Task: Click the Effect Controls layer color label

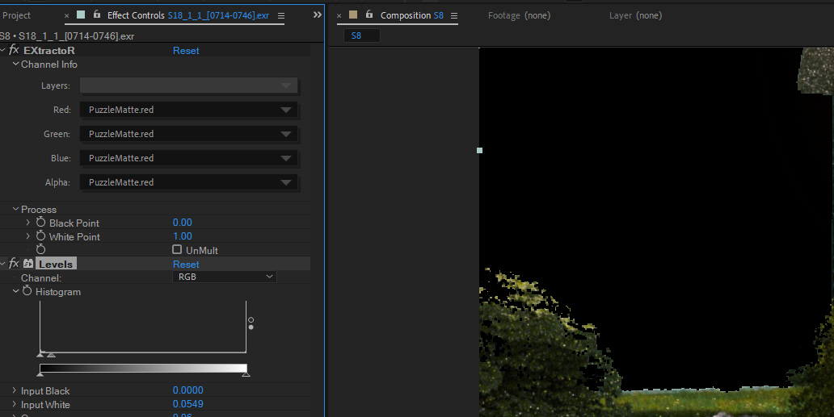Action: click(x=81, y=15)
